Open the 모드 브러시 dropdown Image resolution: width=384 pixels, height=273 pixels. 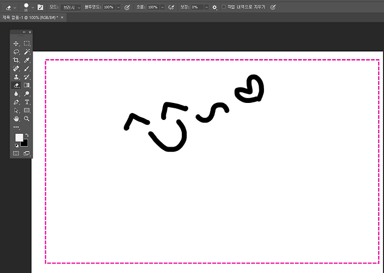coord(71,7)
